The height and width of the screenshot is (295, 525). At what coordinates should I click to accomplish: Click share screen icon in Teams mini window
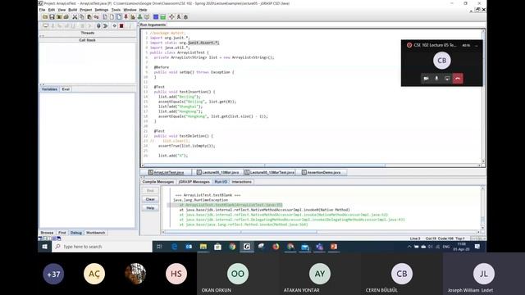pos(447,79)
